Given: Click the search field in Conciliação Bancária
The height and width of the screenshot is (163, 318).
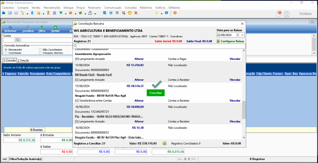Looking at the screenshot, I should (159, 46).
